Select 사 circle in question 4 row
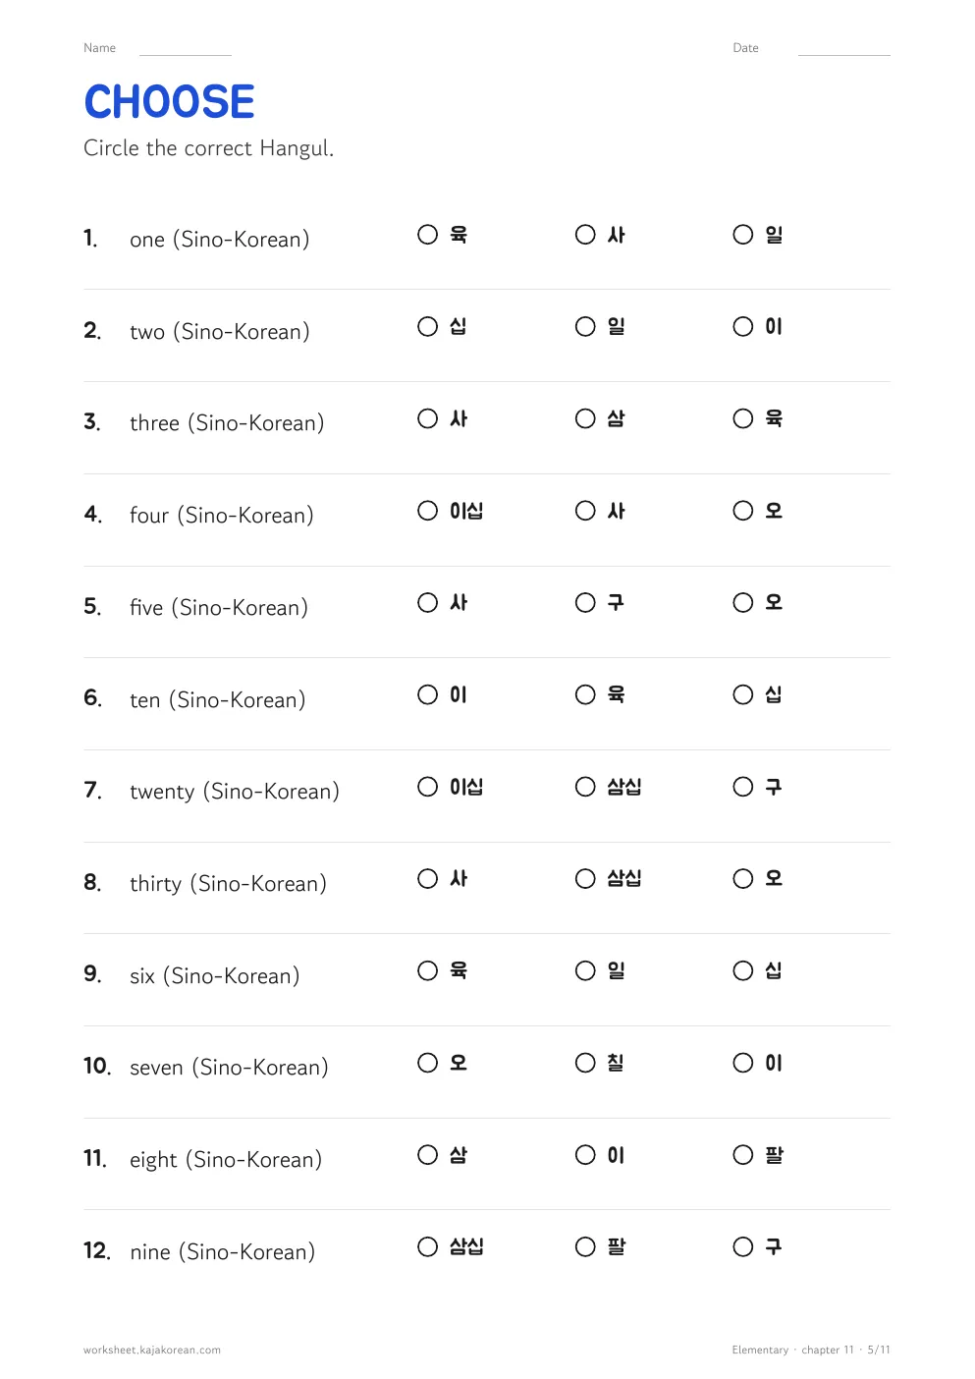 click(x=585, y=511)
